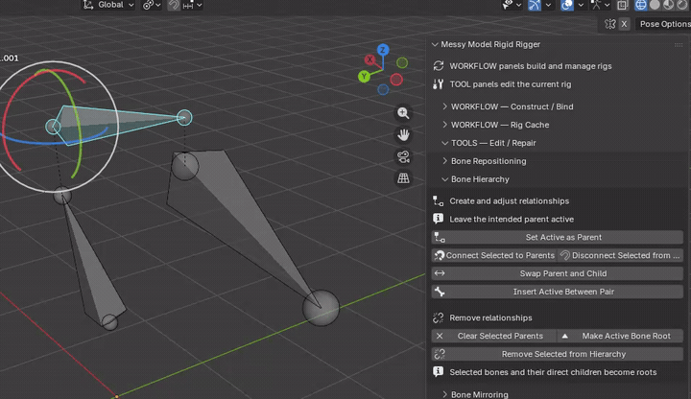Open the overlays settings dropdown arrow
691x399 pixels.
(x=581, y=5)
